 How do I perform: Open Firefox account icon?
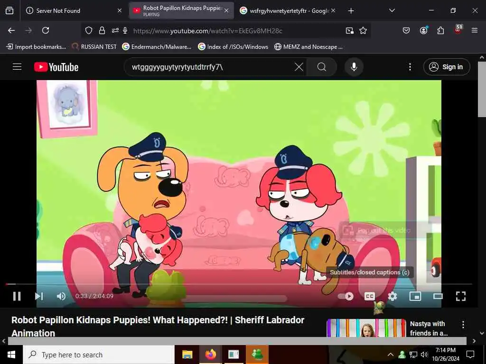pos(423,30)
